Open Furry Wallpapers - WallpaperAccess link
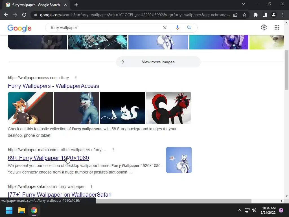 click(53, 86)
